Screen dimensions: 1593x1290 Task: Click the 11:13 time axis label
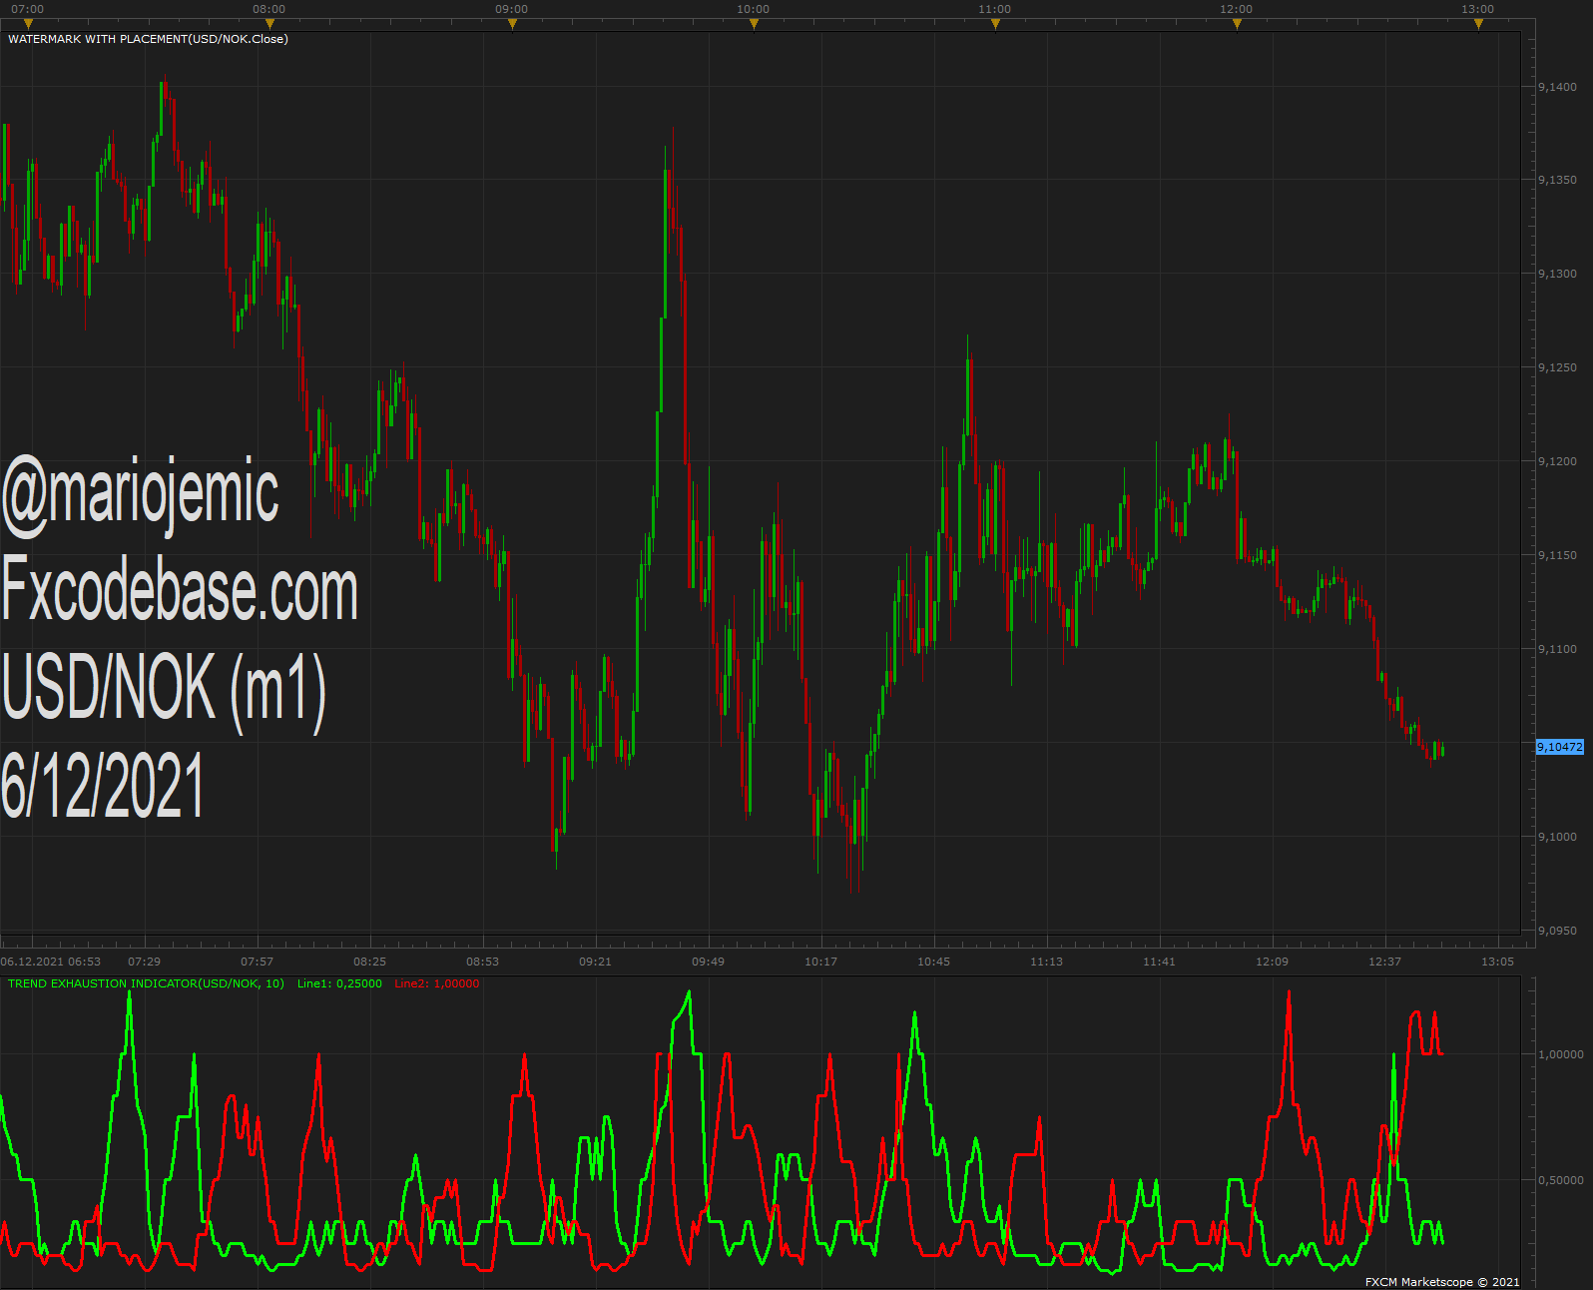point(1046,962)
